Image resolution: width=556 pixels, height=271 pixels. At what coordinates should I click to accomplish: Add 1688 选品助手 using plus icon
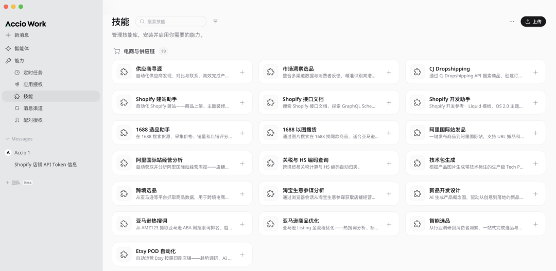click(x=242, y=133)
